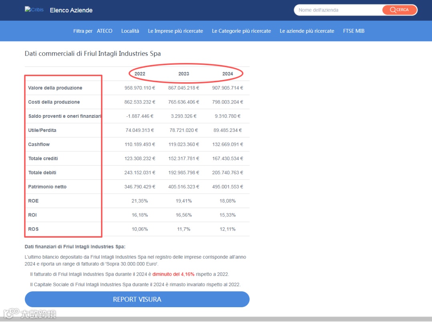Click the REPORT VISURA button
The height and width of the screenshot is (322, 432).
click(137, 299)
